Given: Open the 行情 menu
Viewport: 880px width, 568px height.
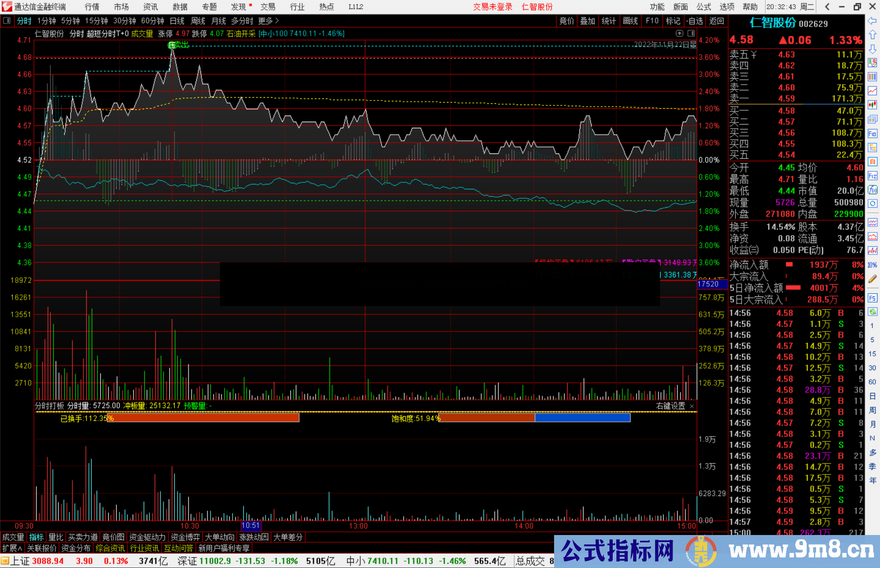Looking at the screenshot, I should [x=92, y=7].
